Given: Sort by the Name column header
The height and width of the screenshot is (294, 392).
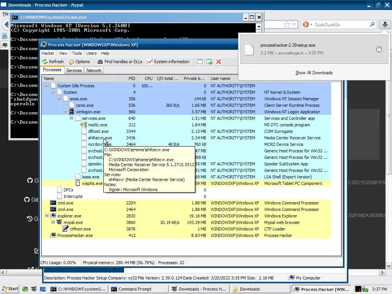Looking at the screenshot, I should point(80,78).
